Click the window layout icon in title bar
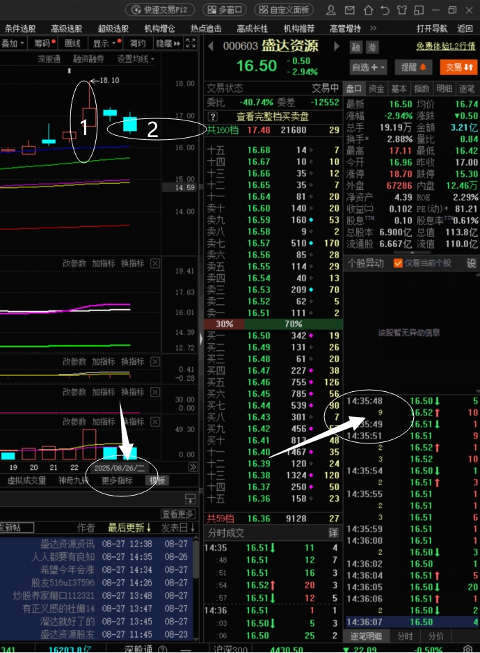This screenshot has width=480, height=653. pos(419,10)
